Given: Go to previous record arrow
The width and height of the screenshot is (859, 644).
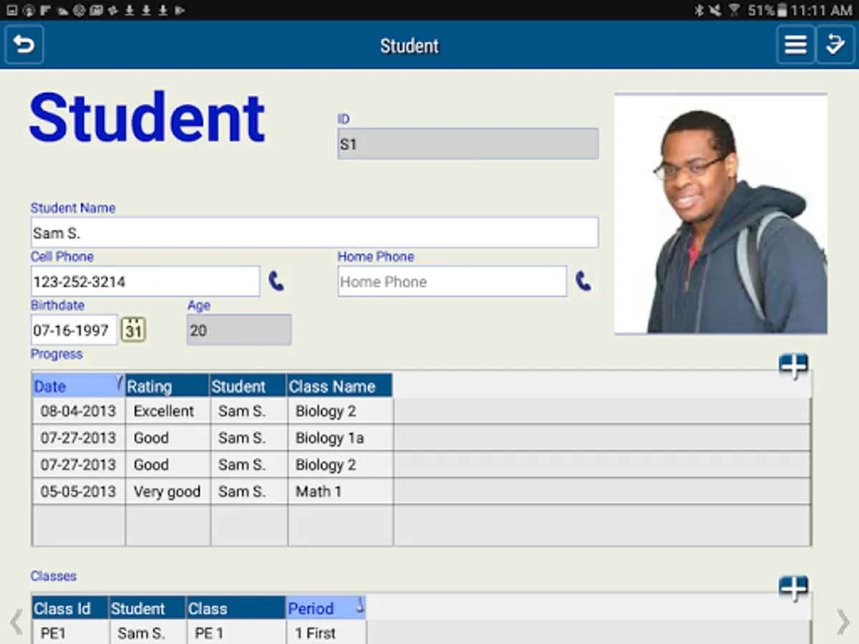Looking at the screenshot, I should (16, 621).
